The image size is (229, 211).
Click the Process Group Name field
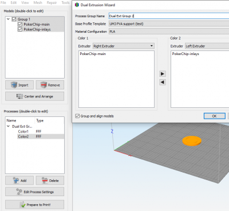(169, 16)
